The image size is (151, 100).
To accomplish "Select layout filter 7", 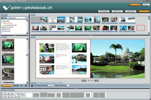I will 13,97.
